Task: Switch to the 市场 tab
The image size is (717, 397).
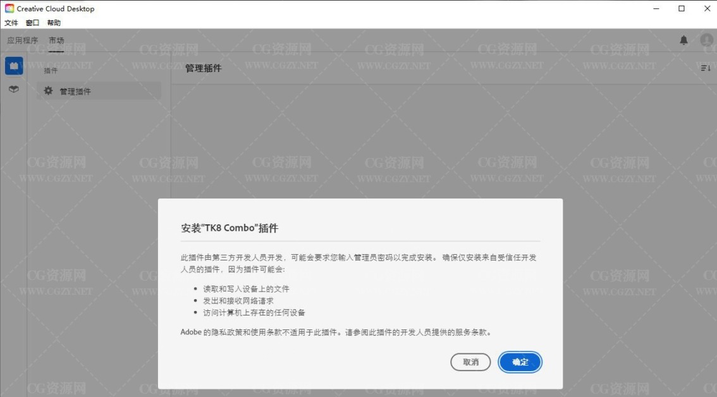Action: click(x=56, y=40)
